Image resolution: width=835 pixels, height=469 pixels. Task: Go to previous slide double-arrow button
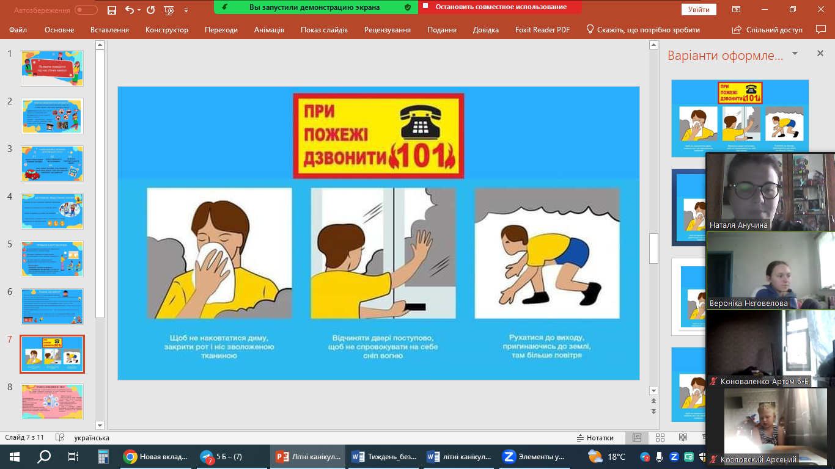[653, 401]
